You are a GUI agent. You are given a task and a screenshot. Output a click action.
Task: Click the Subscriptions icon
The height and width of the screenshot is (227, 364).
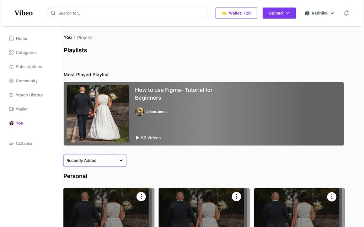tap(11, 67)
